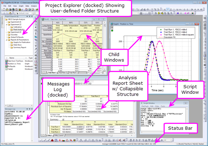Screen dimensions: 208x146
Task: Set column as Y with highlighted Y button
Action: pyautogui.click(x=168, y=9)
